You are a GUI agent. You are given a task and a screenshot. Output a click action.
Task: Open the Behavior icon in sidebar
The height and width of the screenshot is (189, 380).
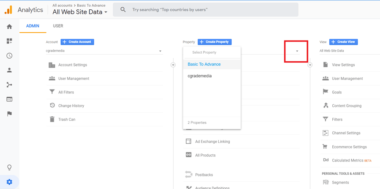9,99
